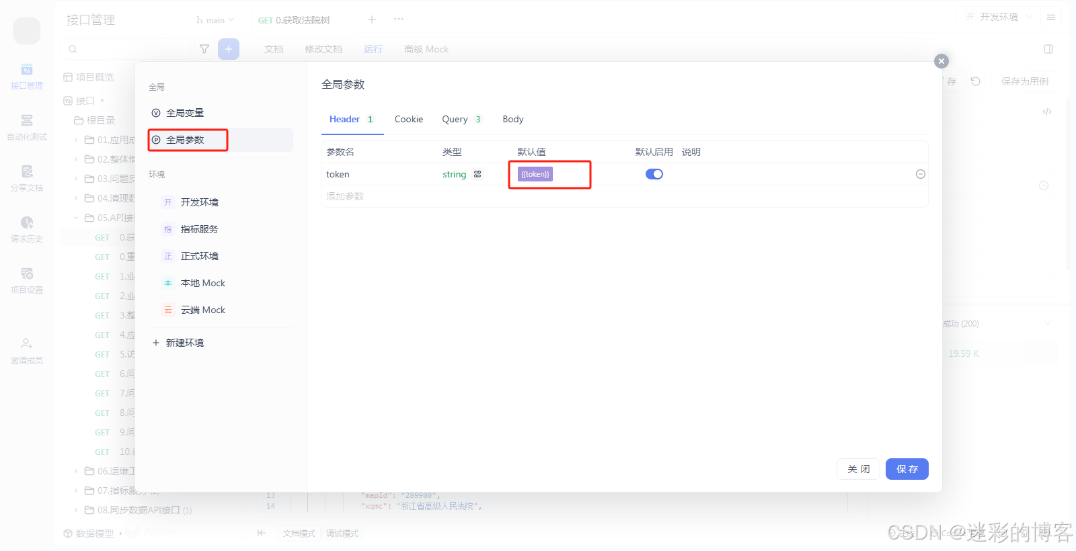The image size is (1076, 551).
Task: Select 根目录 in the tree
Action: [95, 120]
